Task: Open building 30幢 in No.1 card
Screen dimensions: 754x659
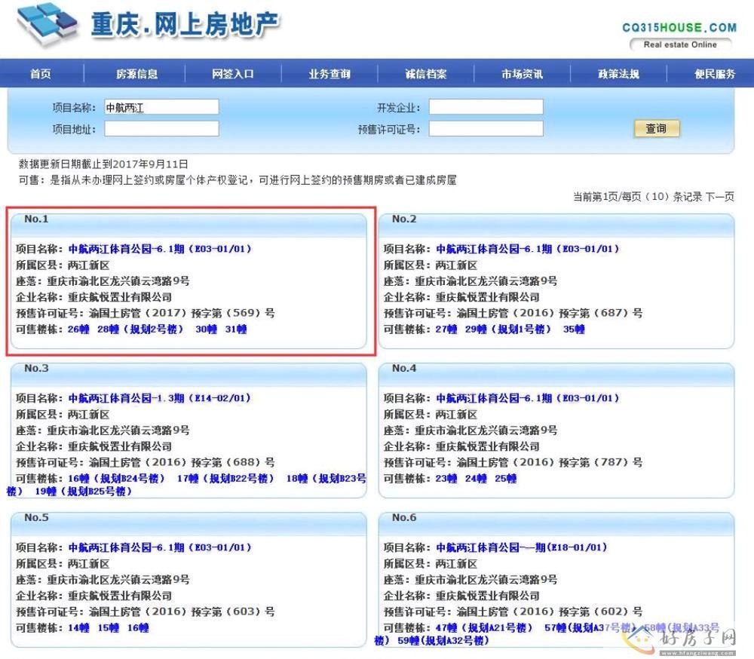Action: tap(207, 329)
